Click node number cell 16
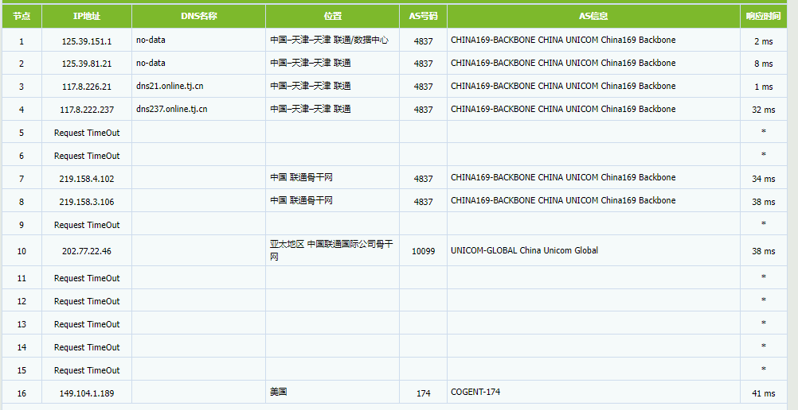The height and width of the screenshot is (410, 798). [x=22, y=393]
